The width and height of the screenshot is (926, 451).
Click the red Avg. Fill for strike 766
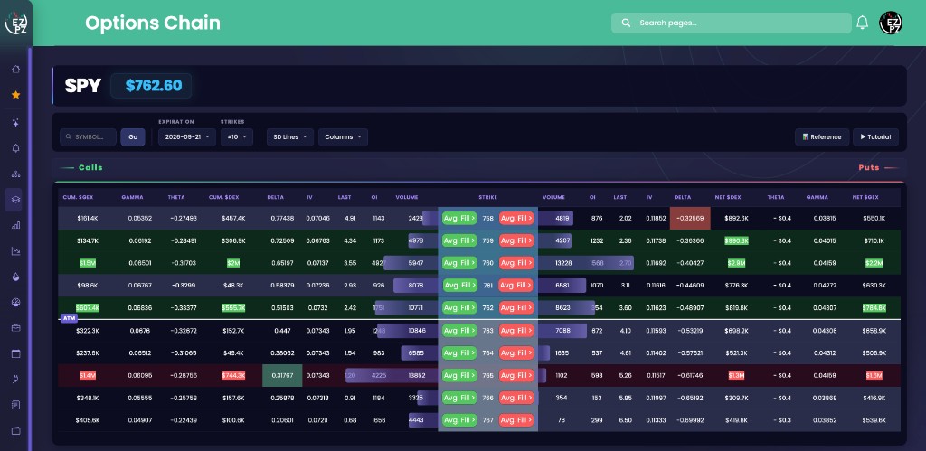(516, 398)
